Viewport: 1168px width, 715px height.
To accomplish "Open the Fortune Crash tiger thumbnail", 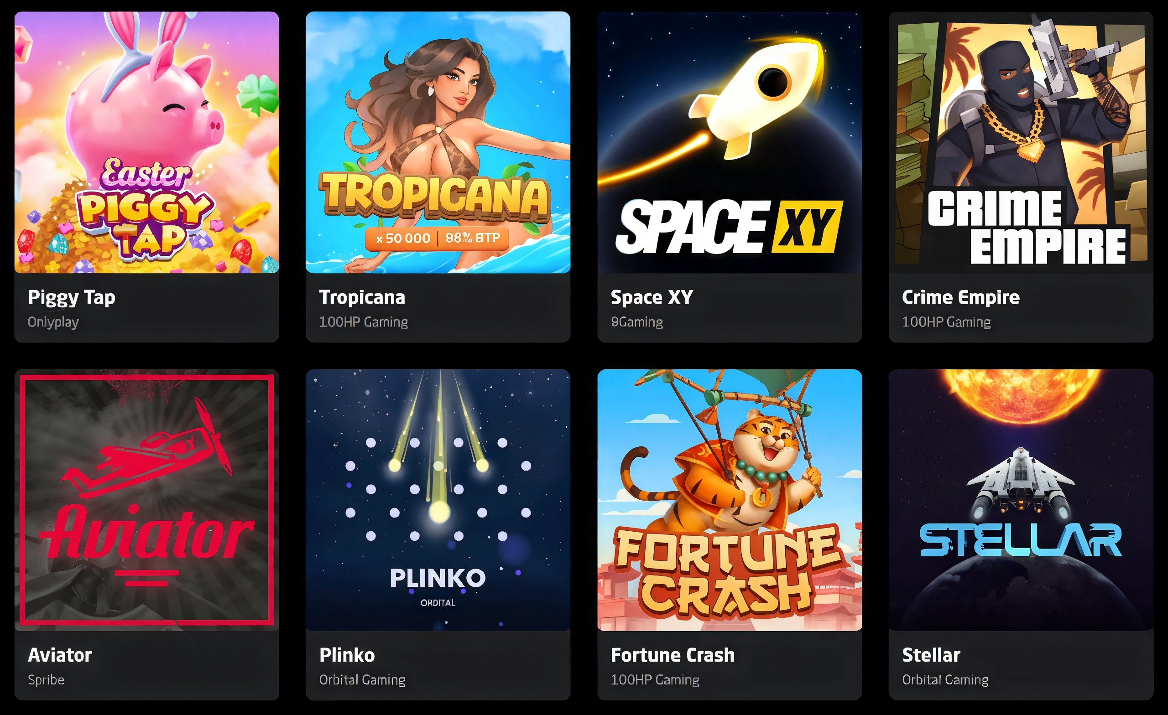I will [730, 500].
